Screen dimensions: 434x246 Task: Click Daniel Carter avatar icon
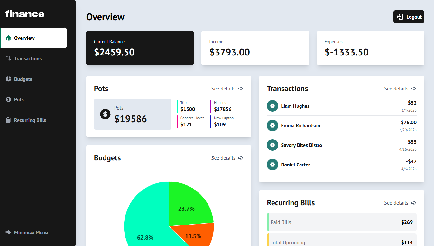click(x=272, y=165)
